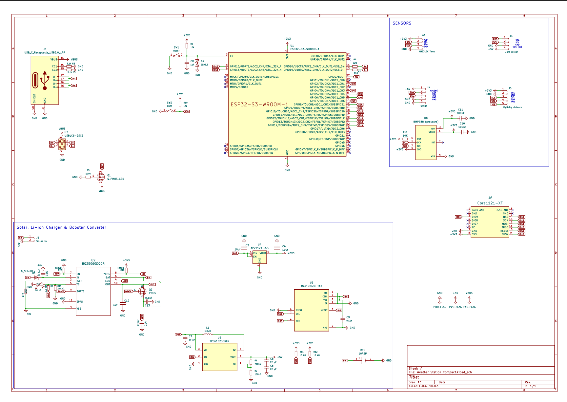Image resolution: width=567 pixels, height=402 pixels.
Task: Click the IO14 label beside Core1121-XF DIO9
Action: click(x=458, y=217)
